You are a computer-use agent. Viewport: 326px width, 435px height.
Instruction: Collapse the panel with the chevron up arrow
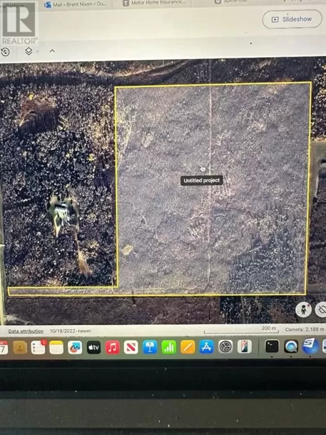point(52,51)
